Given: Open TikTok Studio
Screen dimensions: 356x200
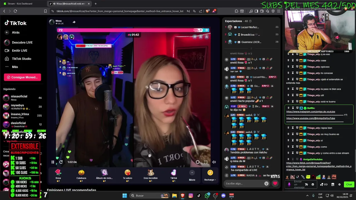Looking at the screenshot, I should click(18, 59).
